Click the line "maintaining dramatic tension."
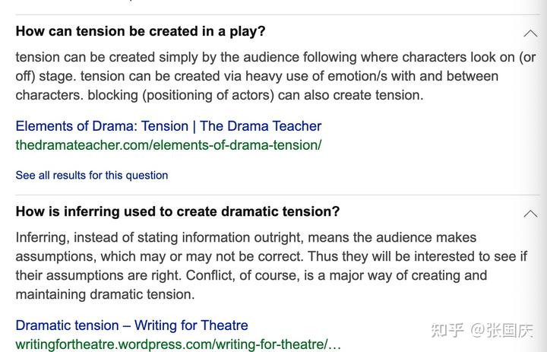 (105, 293)
